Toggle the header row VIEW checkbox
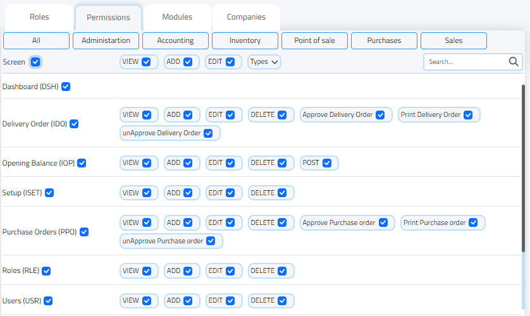This screenshot has height=316, width=530. [147, 62]
